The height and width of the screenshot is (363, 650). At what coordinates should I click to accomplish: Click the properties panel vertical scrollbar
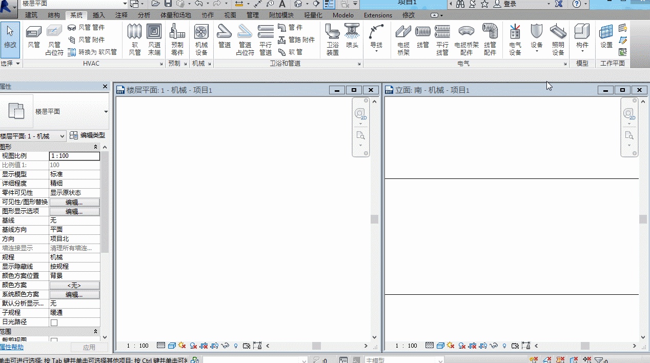105,241
